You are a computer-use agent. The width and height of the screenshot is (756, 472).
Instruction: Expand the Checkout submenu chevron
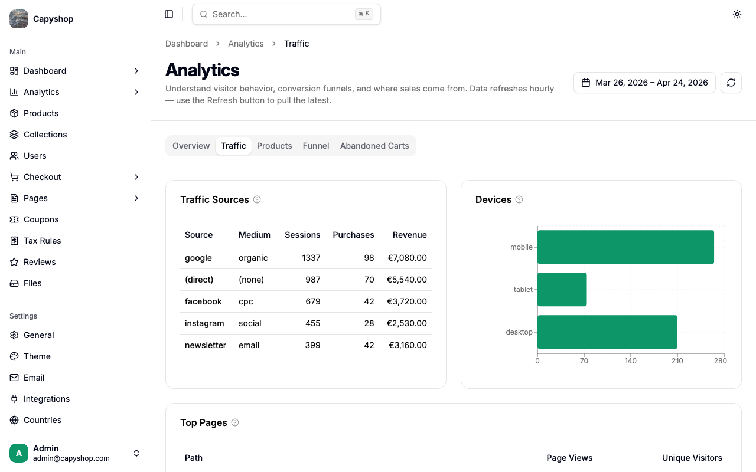tap(136, 177)
